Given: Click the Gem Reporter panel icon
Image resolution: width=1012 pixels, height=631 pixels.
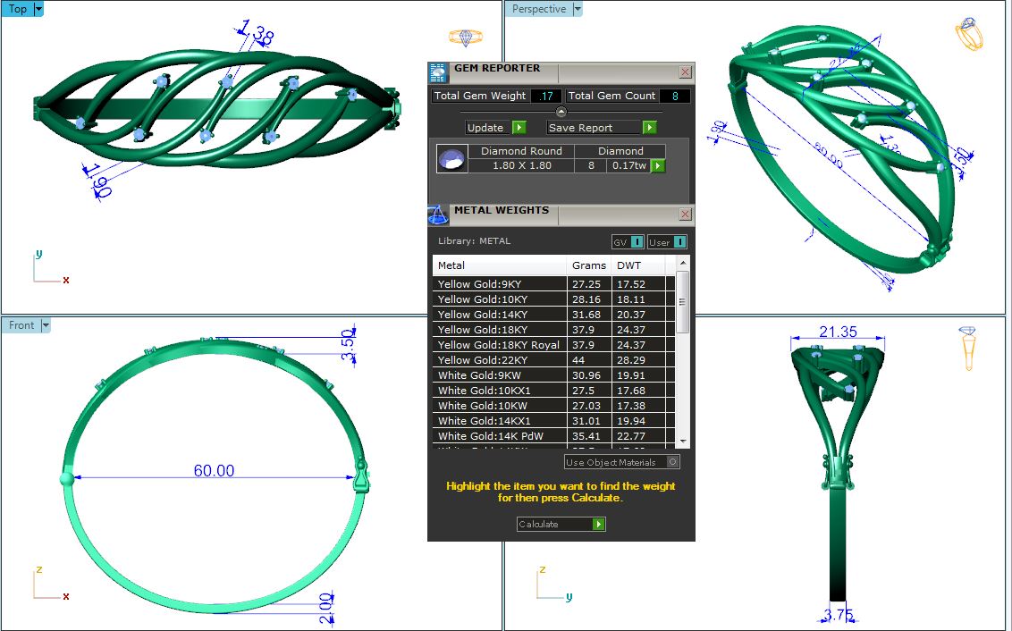Looking at the screenshot, I should 438,73.
